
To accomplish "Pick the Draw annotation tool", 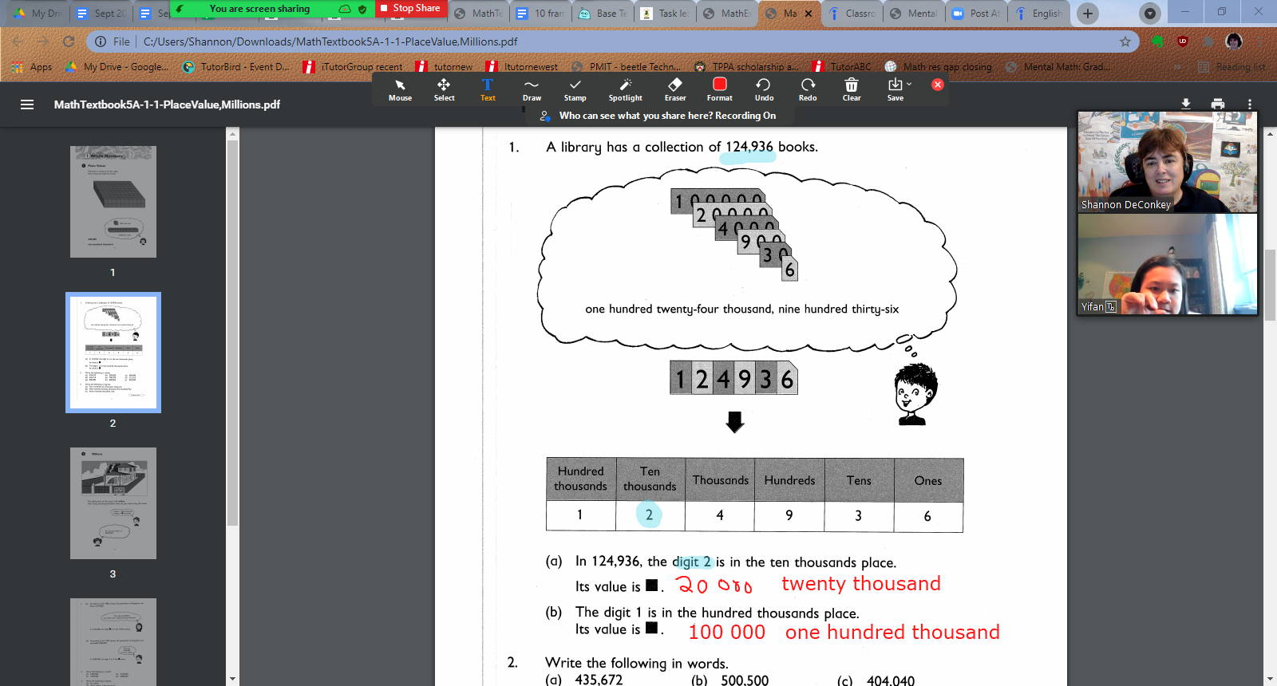I will click(x=532, y=89).
